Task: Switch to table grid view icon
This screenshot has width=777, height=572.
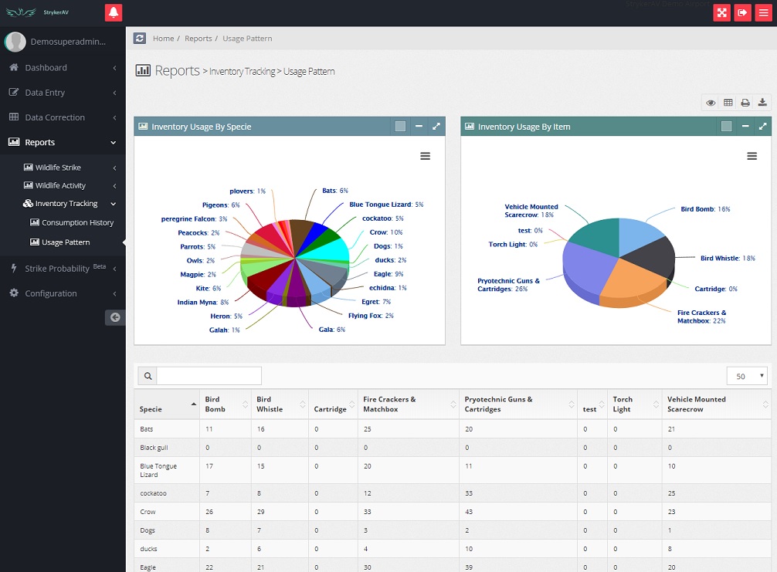Action: (x=728, y=103)
